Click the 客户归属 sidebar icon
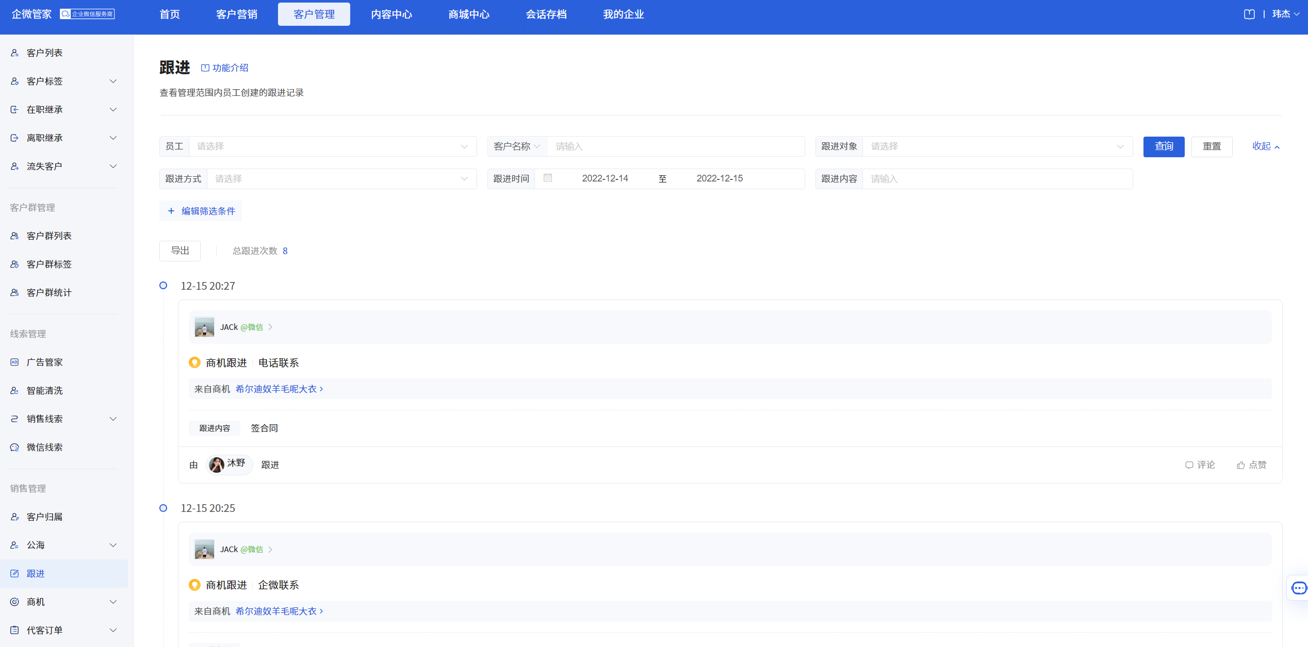 click(x=14, y=517)
